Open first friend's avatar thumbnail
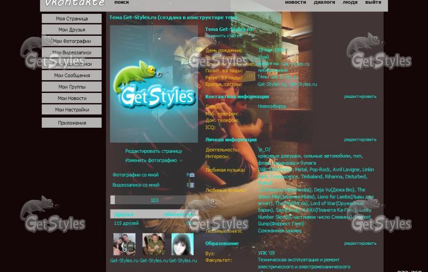The height and width of the screenshot is (272, 428). click(124, 244)
